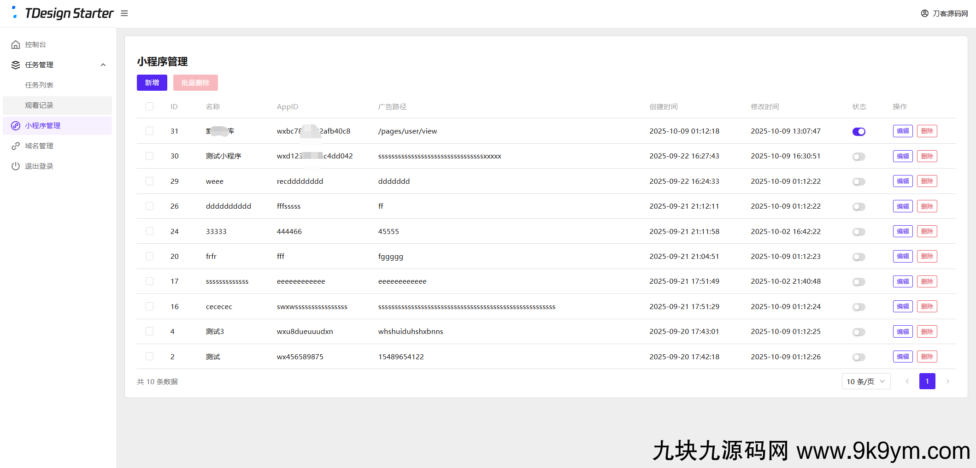Open 观看记录 in the sidebar
This screenshot has height=468, width=976.
click(39, 105)
